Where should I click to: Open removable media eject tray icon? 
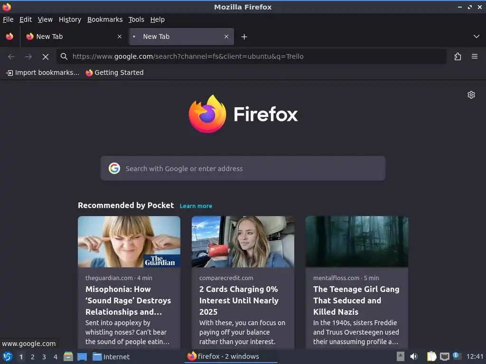coord(401,356)
